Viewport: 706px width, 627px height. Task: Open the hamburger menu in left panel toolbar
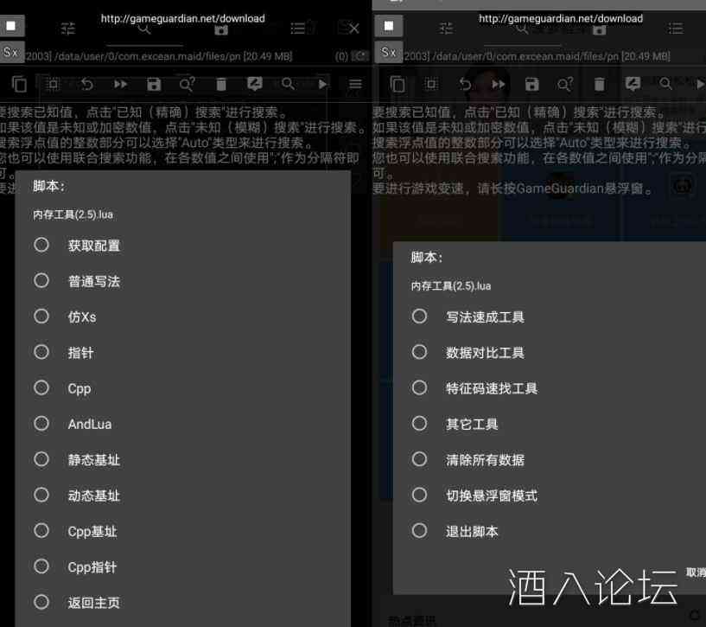tap(355, 84)
